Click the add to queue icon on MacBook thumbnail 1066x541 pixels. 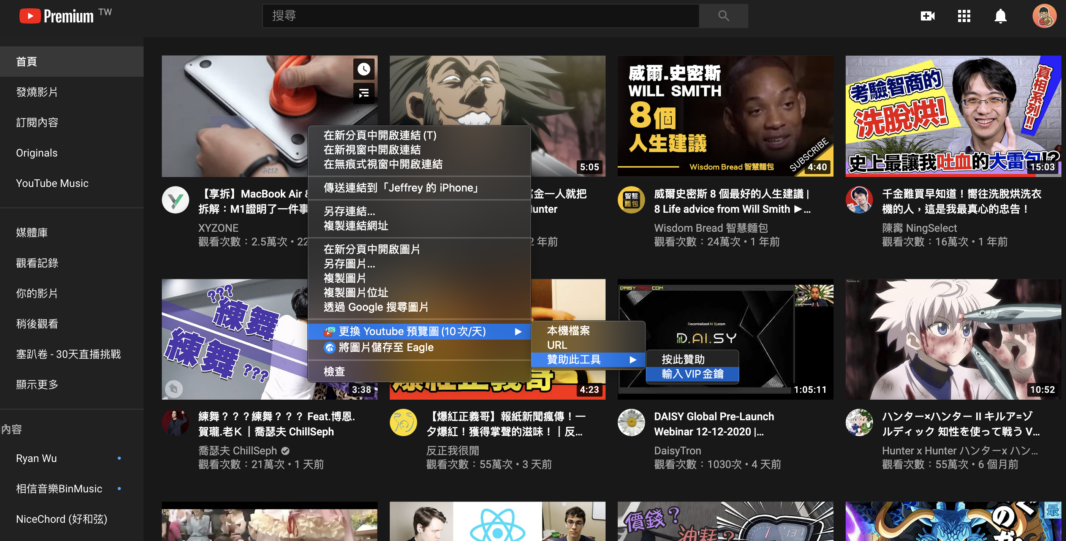pos(364,93)
